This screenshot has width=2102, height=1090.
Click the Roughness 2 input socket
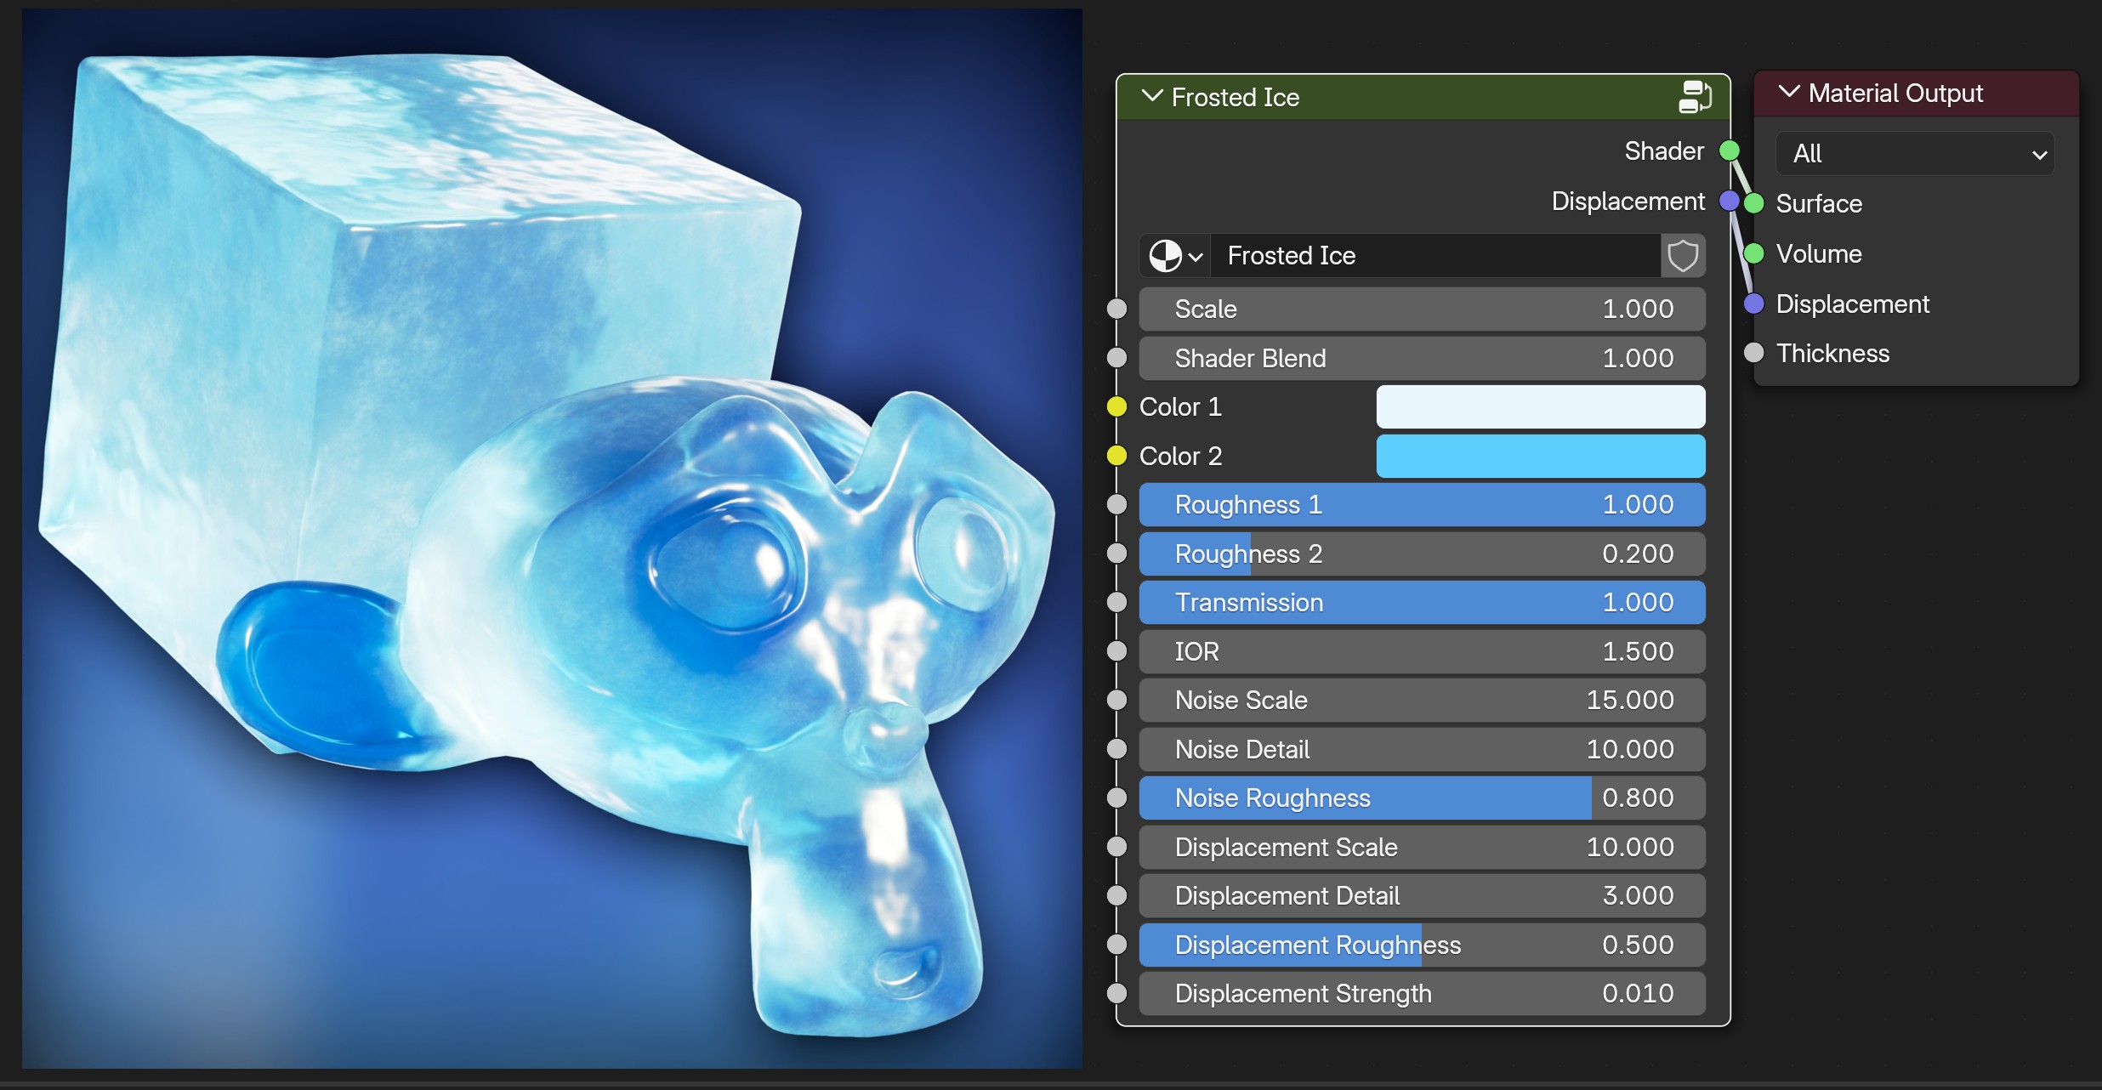[x=1116, y=554]
